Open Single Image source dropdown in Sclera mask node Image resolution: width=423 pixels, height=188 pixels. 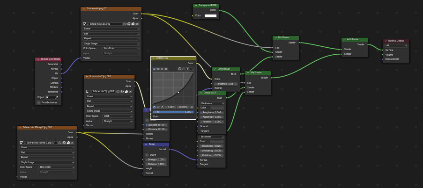(111, 43)
